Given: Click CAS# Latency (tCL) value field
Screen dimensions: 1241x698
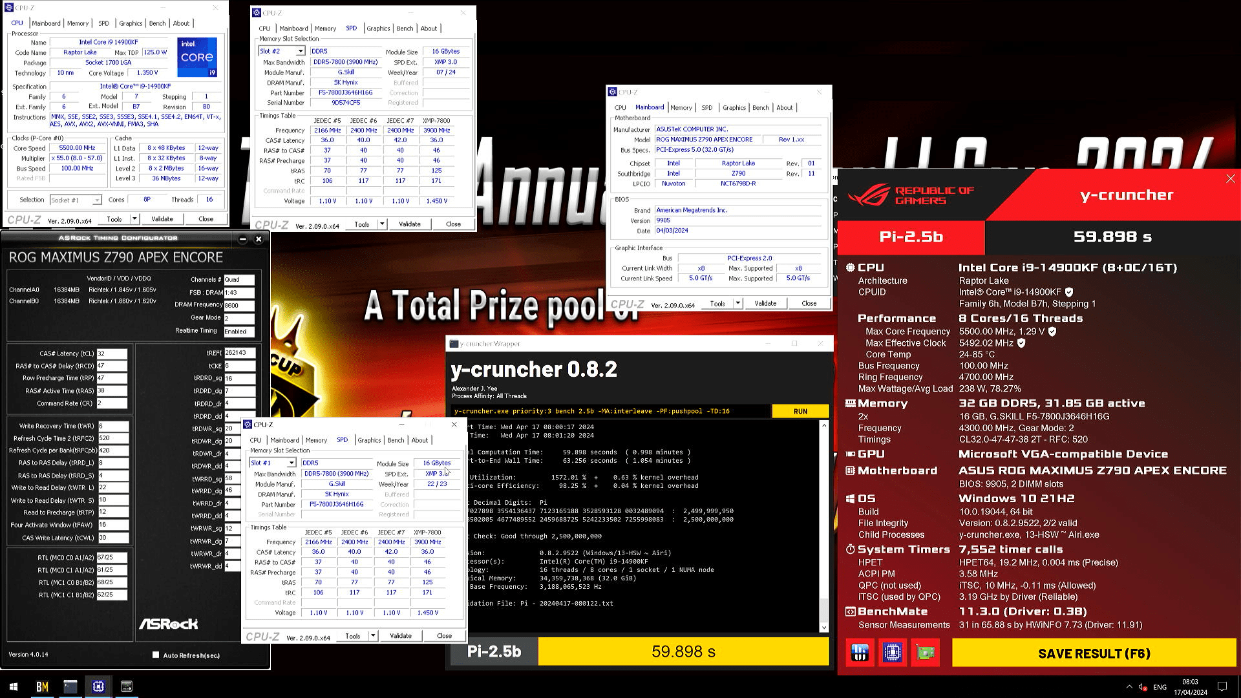Looking at the screenshot, I should pyautogui.click(x=112, y=354).
